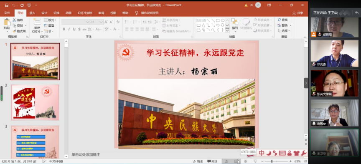Open the Reading view icon in status bar
Screen dimensions: 361x164
click(246, 161)
